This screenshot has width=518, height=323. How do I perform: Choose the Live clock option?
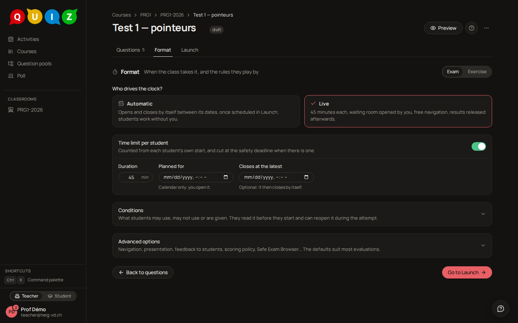point(398,111)
